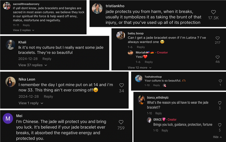Tap the heart beside Nika Leon's comment
Screen dimensions: 226x142
click(121, 85)
